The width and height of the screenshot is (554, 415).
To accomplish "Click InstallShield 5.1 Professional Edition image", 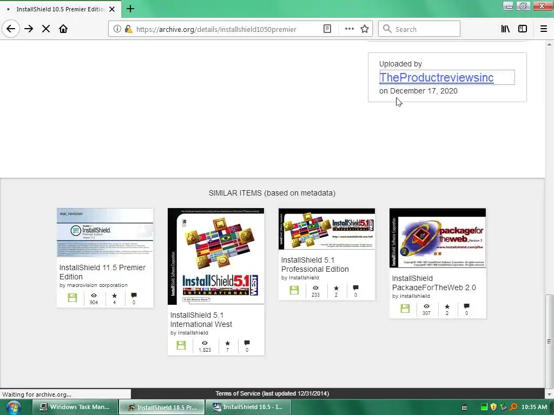I will [327, 229].
